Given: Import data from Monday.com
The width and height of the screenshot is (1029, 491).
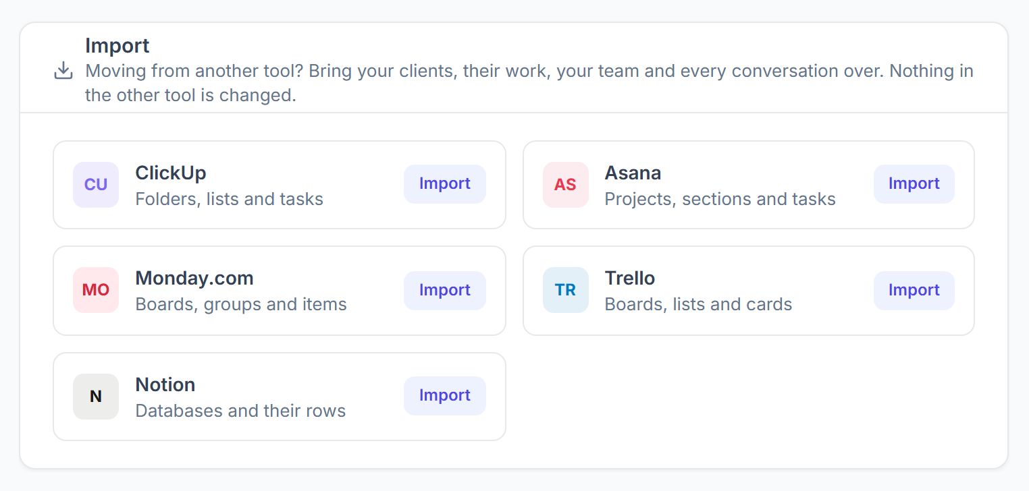Looking at the screenshot, I should tap(445, 291).
